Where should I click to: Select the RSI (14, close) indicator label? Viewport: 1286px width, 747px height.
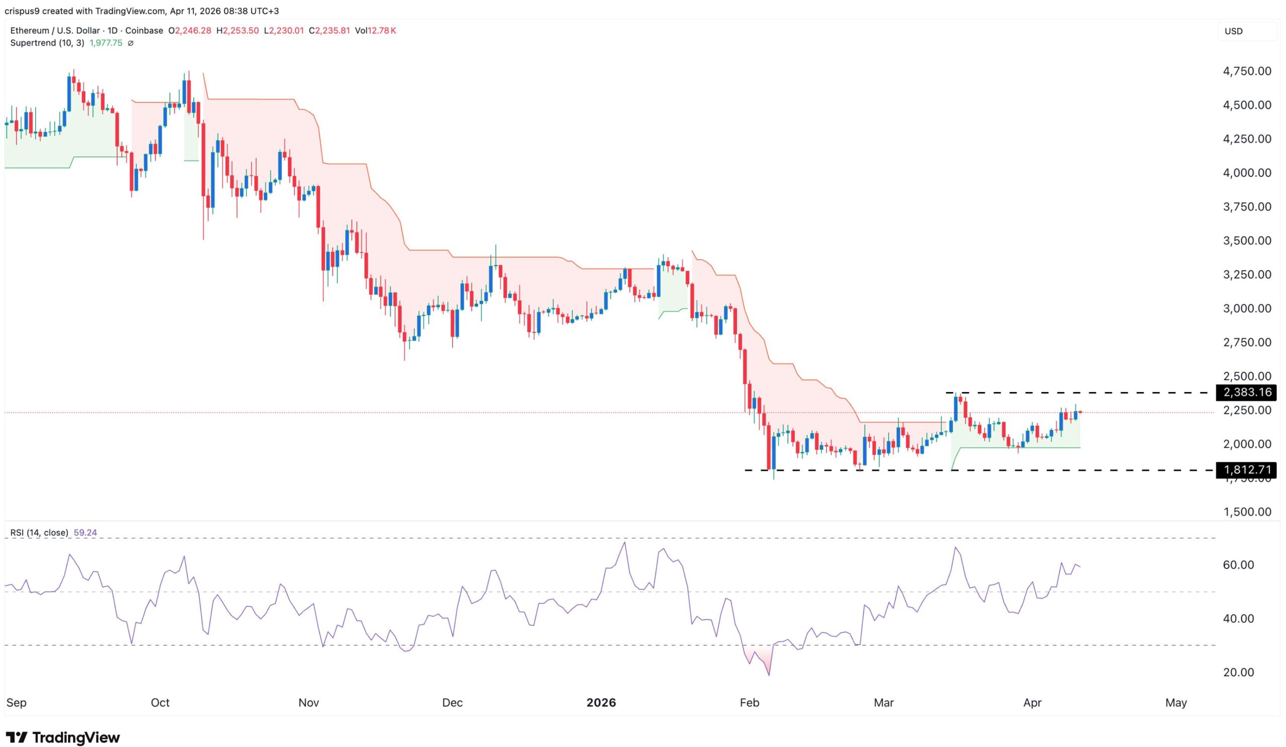pyautogui.click(x=39, y=532)
